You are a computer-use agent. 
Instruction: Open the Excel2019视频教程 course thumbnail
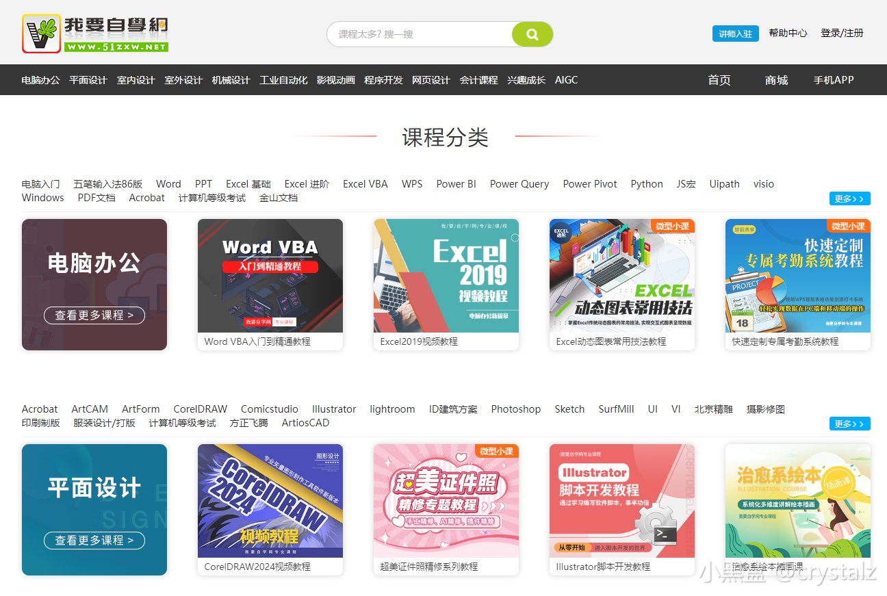446,276
